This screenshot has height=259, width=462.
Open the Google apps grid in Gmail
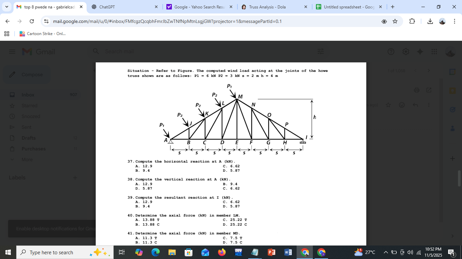coord(434,52)
